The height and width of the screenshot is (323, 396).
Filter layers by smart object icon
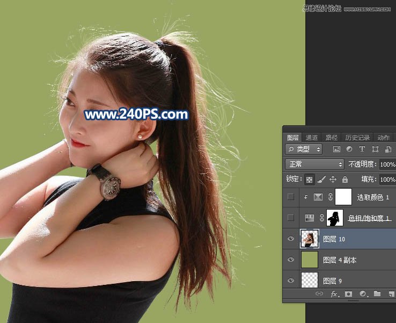[388, 149]
